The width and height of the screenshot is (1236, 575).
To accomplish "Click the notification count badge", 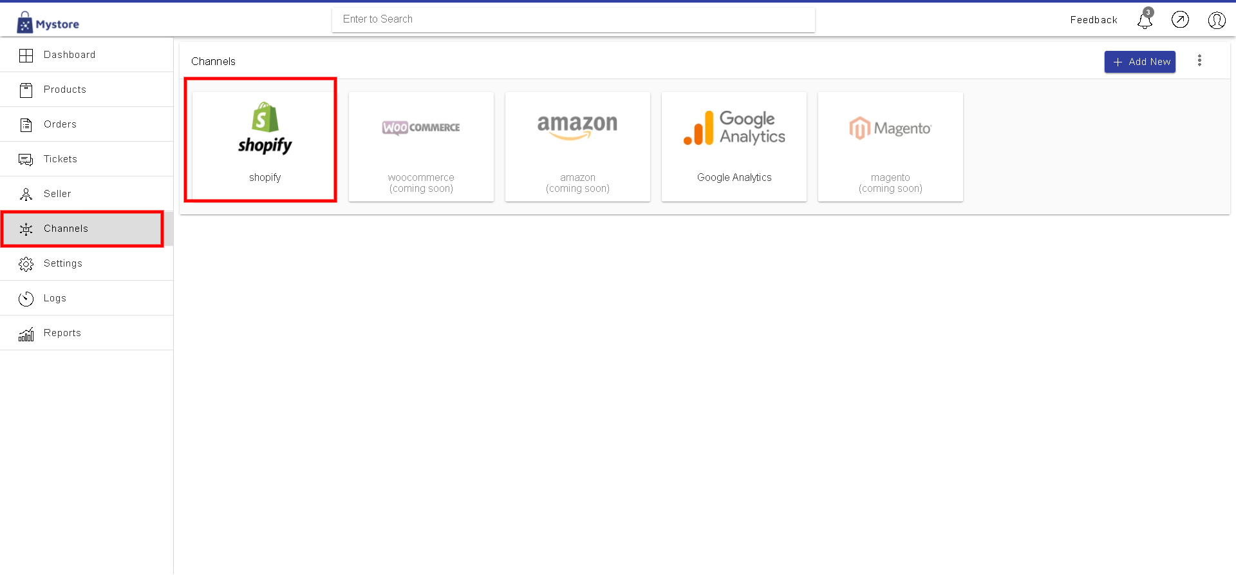I will click(x=1148, y=12).
